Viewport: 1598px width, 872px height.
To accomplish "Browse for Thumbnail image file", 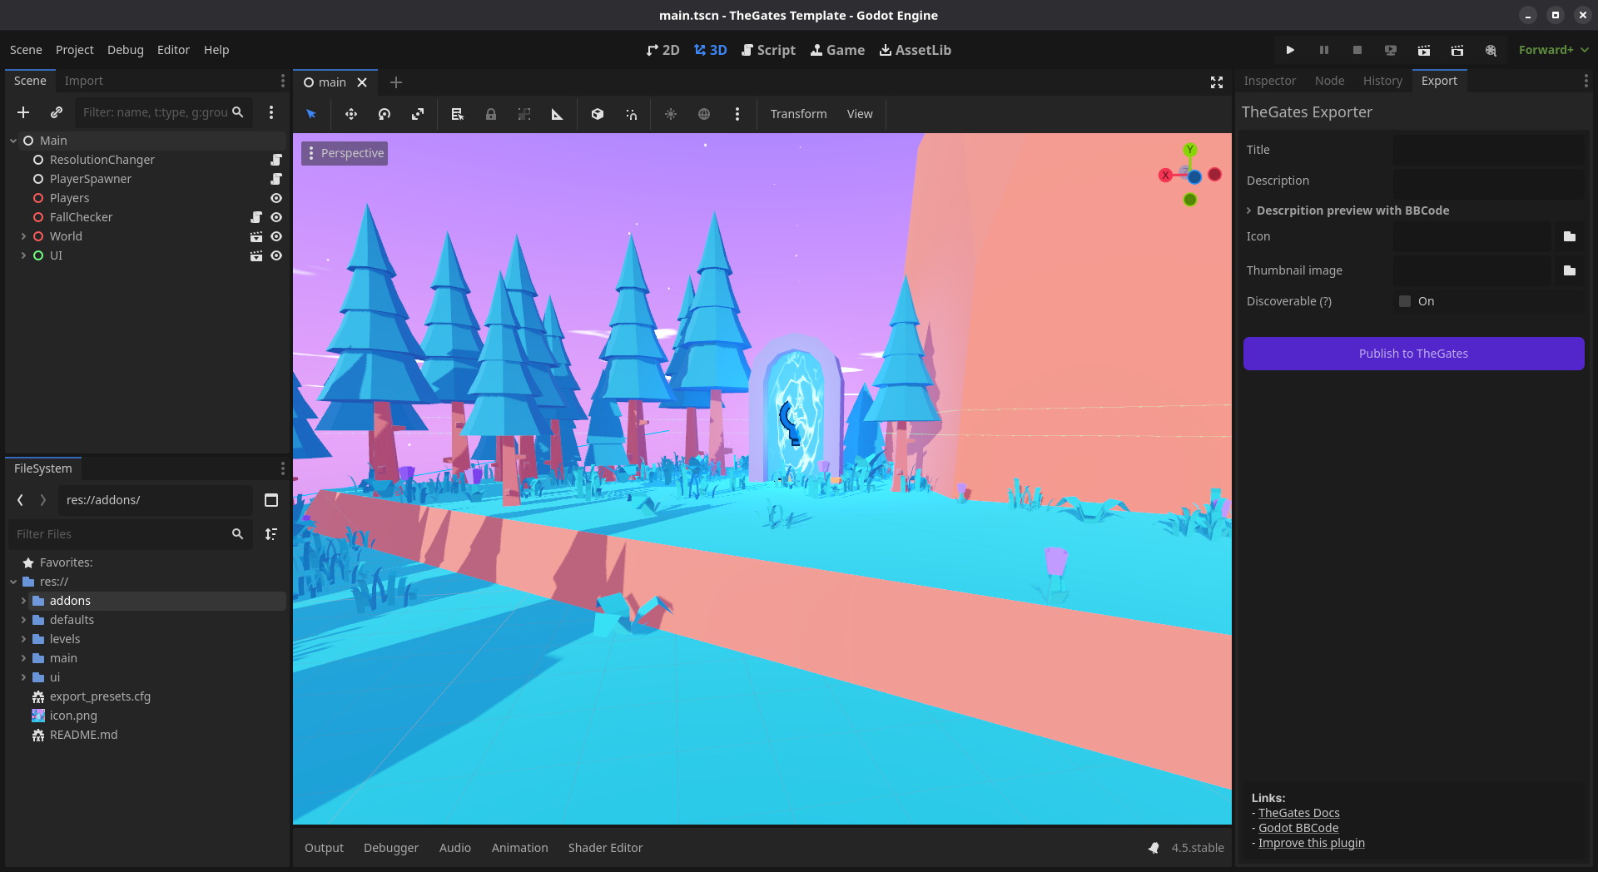I will 1570,270.
